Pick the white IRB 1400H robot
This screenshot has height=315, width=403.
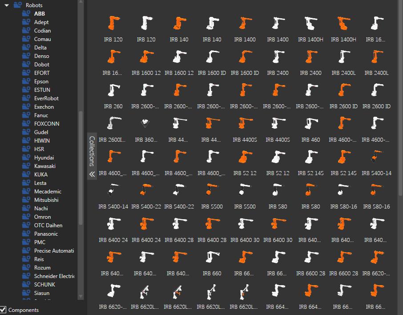(x=311, y=23)
